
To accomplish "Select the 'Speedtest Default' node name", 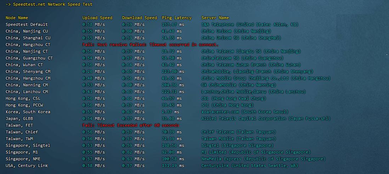I will point(27,24).
